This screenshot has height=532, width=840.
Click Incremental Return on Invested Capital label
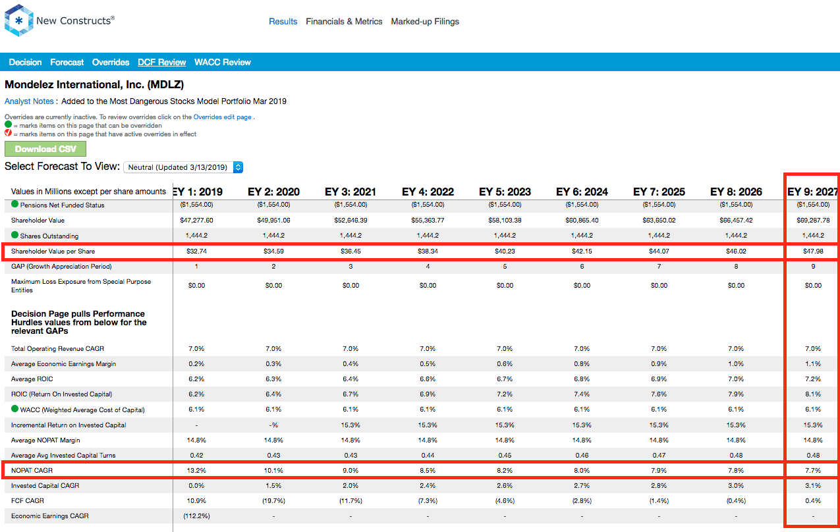point(68,425)
